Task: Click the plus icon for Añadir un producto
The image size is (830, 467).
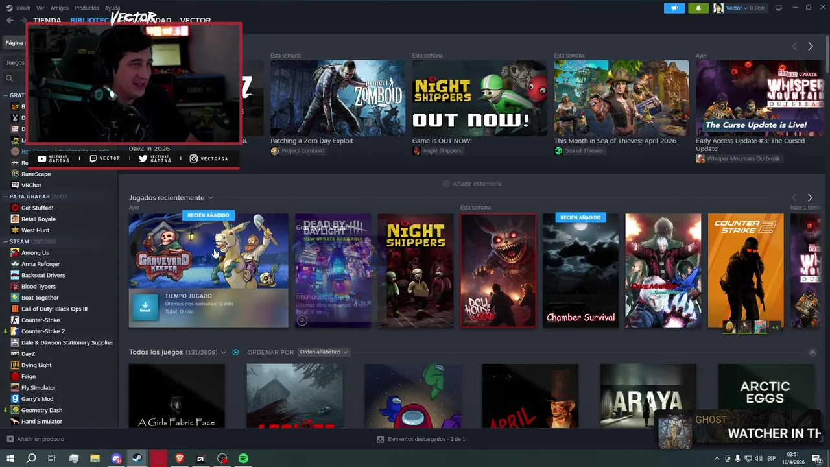Action: pyautogui.click(x=10, y=439)
